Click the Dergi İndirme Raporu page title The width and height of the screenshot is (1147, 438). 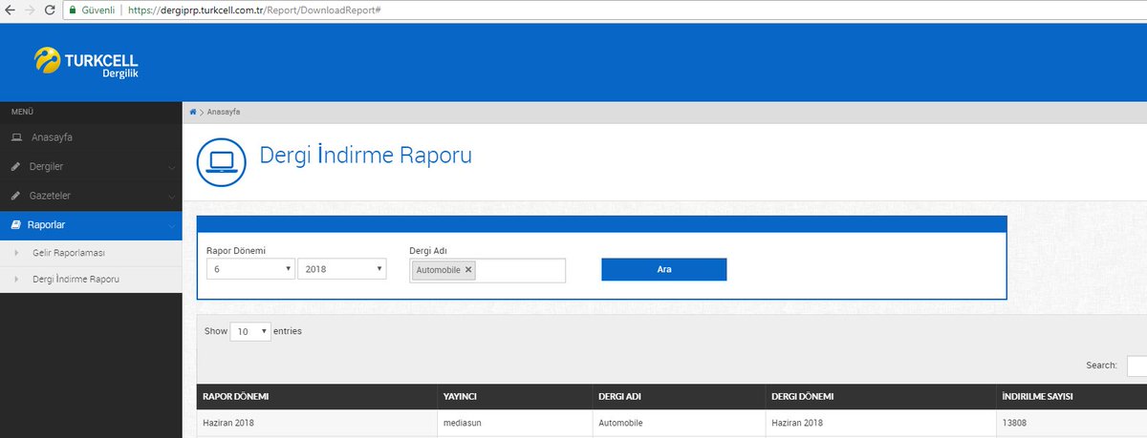pos(366,155)
